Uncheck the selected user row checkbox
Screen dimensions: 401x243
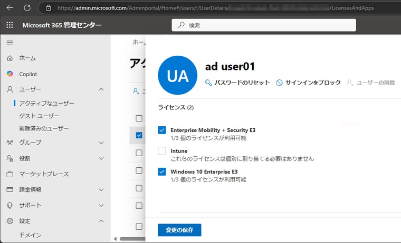coord(139,135)
